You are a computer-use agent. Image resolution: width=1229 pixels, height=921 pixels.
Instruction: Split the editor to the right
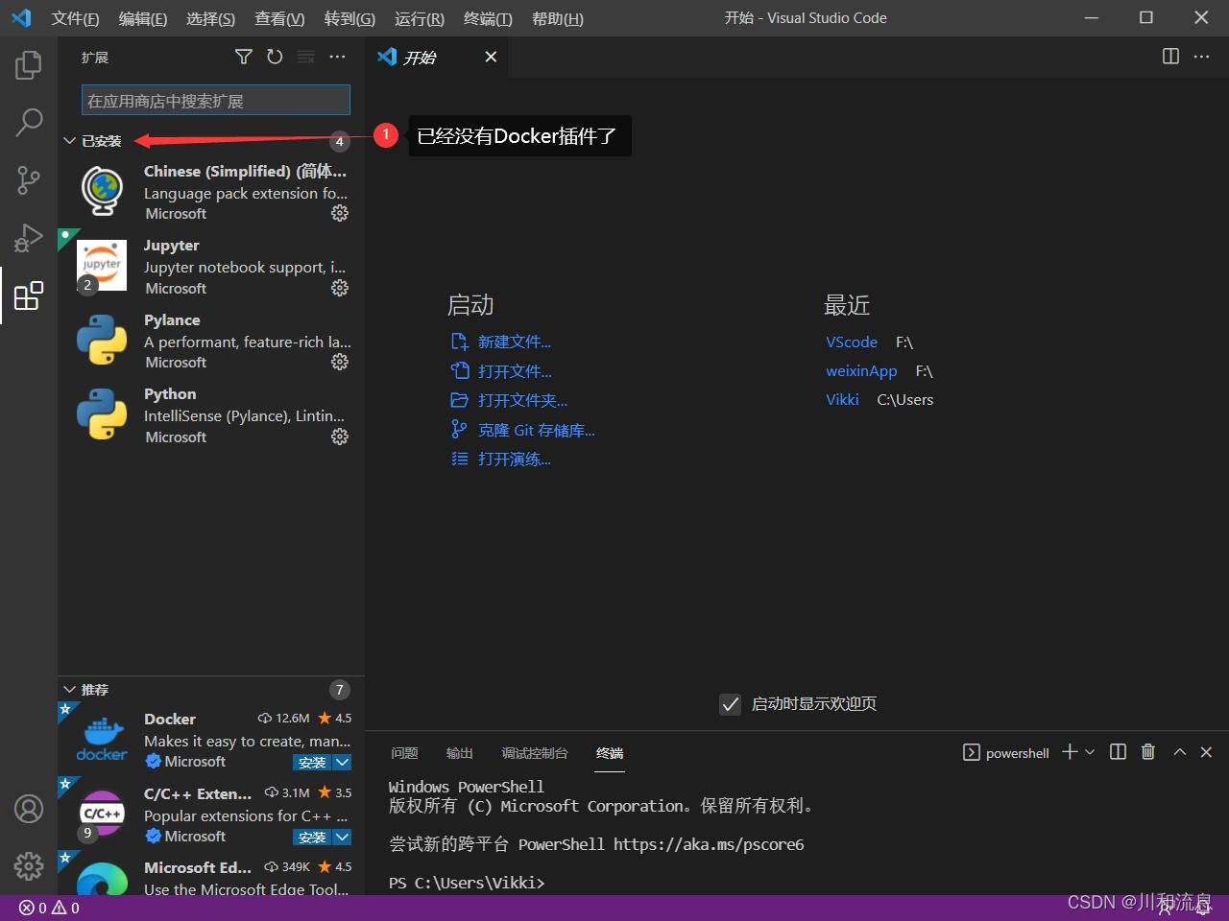pyautogui.click(x=1170, y=57)
